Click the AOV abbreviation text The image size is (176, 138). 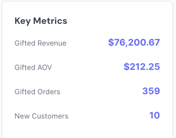[x=45, y=67]
